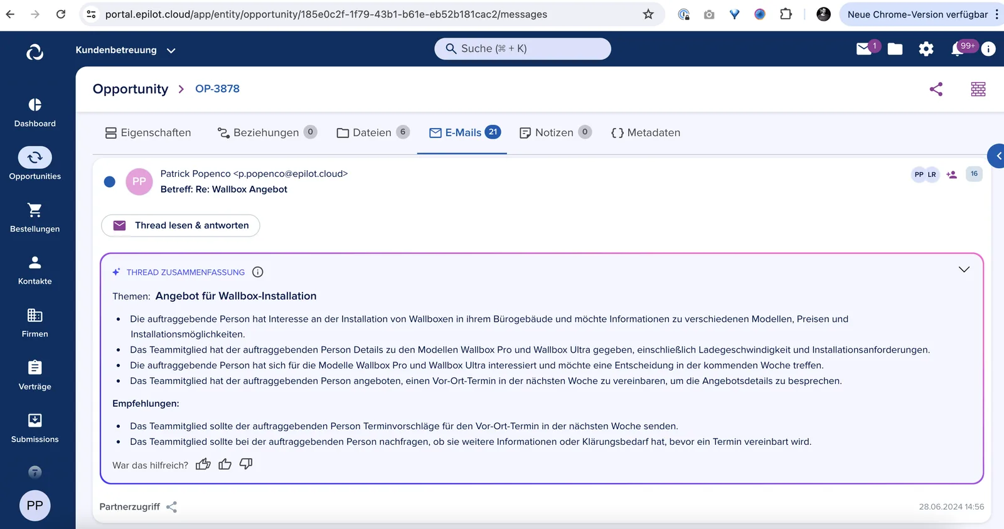This screenshot has width=1004, height=529.
Task: Open the files folder icon in header
Action: click(x=895, y=49)
